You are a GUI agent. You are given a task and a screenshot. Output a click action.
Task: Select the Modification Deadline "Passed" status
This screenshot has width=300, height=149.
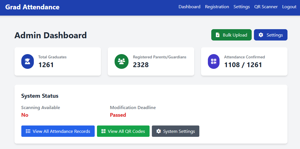(x=118, y=115)
